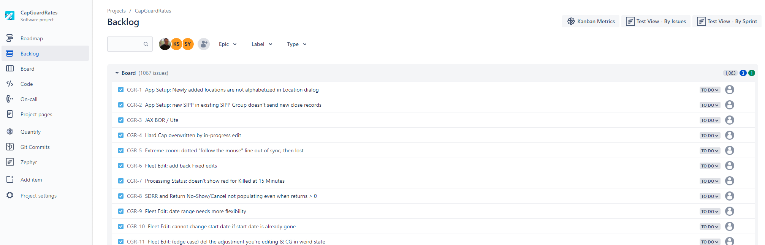Toggle the CGR-7 issue checkbox
Image resolution: width=765 pixels, height=245 pixels.
point(121,181)
